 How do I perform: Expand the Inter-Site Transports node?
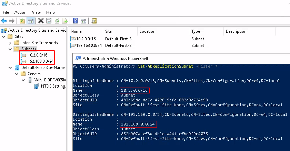pyautogui.click(x=10, y=43)
